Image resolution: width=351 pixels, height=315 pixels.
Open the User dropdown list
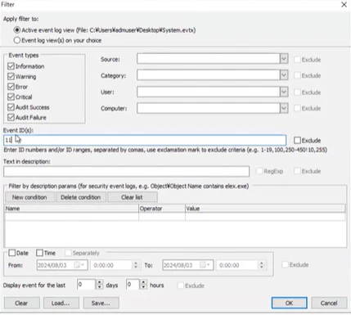(284, 92)
